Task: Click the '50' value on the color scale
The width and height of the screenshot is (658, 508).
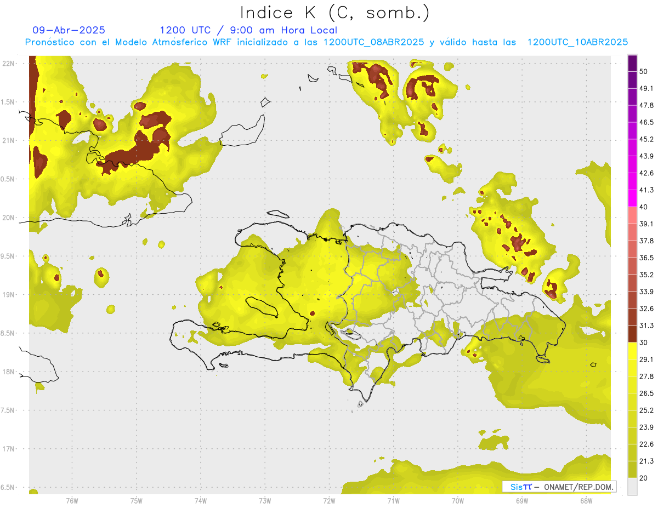Action: [644, 71]
